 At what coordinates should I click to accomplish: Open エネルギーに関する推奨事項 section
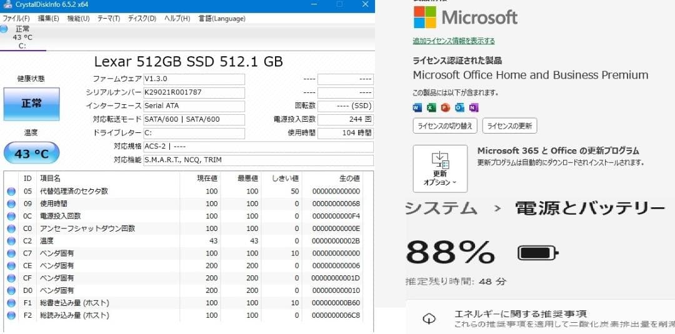[540, 318]
